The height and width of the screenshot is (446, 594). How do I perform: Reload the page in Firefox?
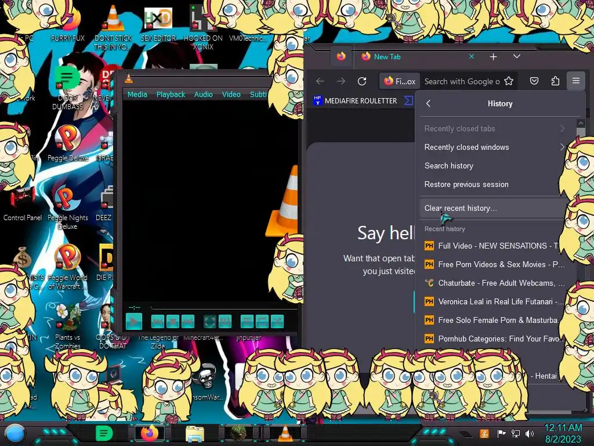362,81
